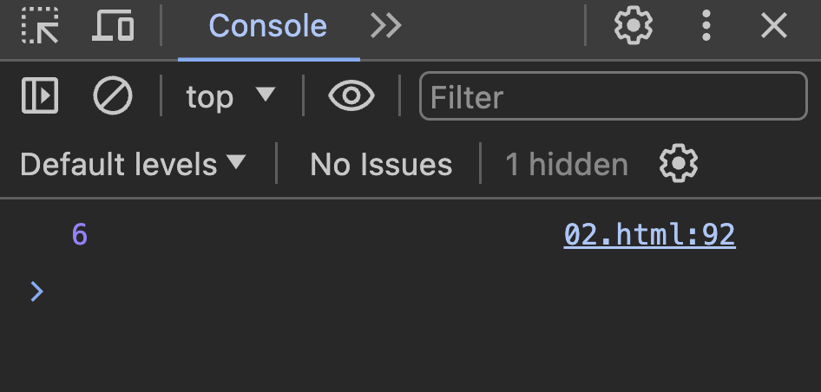The height and width of the screenshot is (392, 821).
Task: Open the more tabs double-chevron menu
Action: click(x=386, y=26)
